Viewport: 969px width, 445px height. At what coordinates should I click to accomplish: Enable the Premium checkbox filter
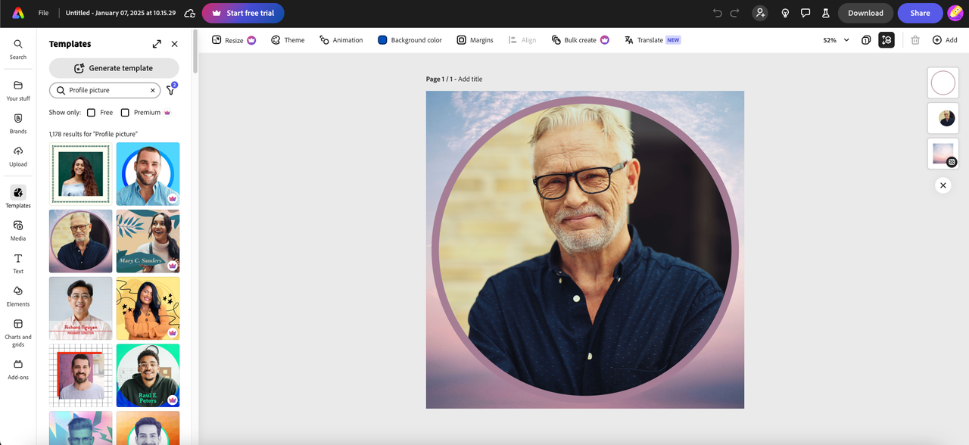(x=125, y=112)
